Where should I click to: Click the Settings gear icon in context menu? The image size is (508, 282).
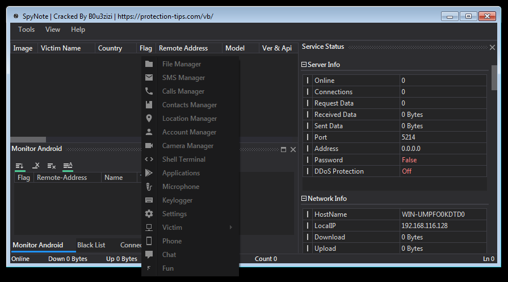149,214
